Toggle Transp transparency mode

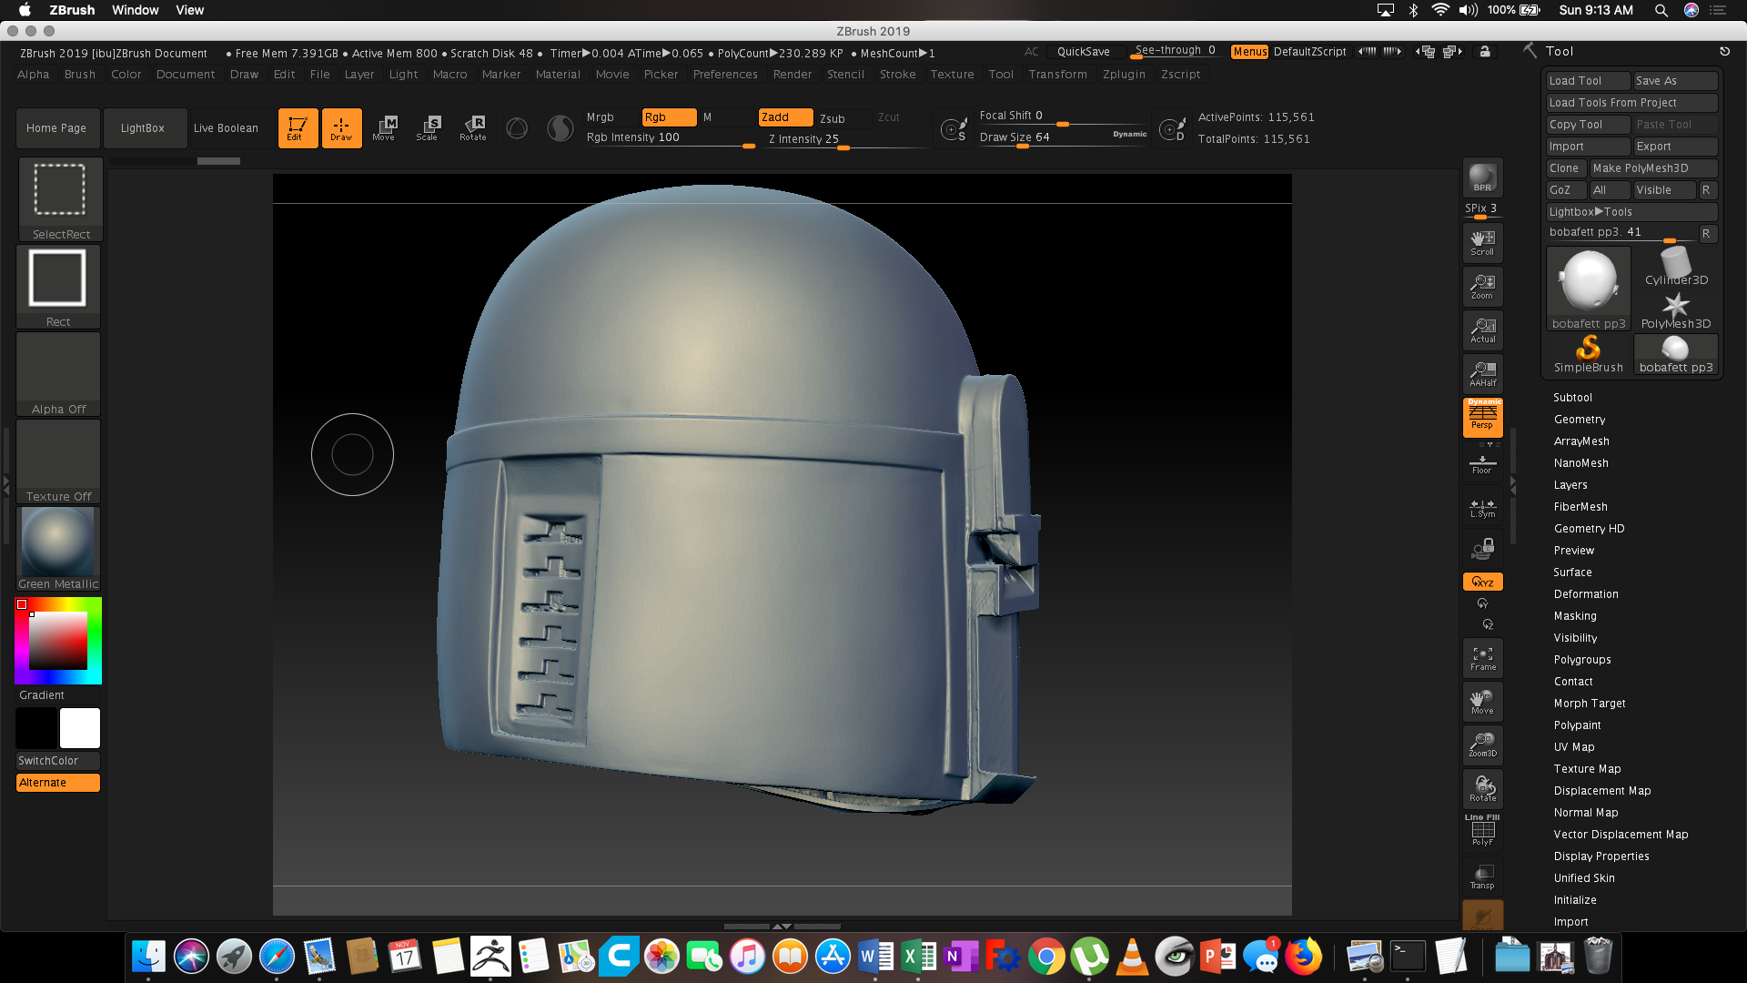pyautogui.click(x=1482, y=877)
